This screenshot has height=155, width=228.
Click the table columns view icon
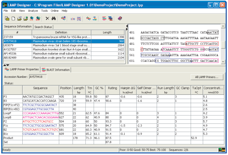[x=110, y=19]
